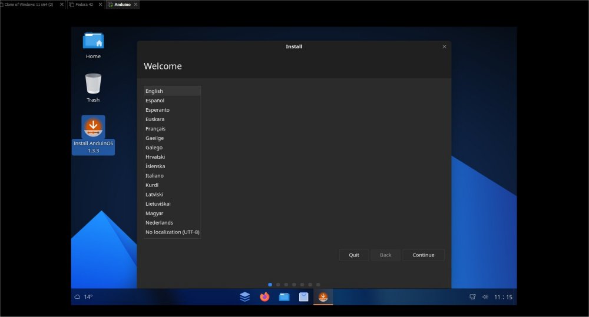Choose Íslenska in the list
589x317 pixels.
172,166
